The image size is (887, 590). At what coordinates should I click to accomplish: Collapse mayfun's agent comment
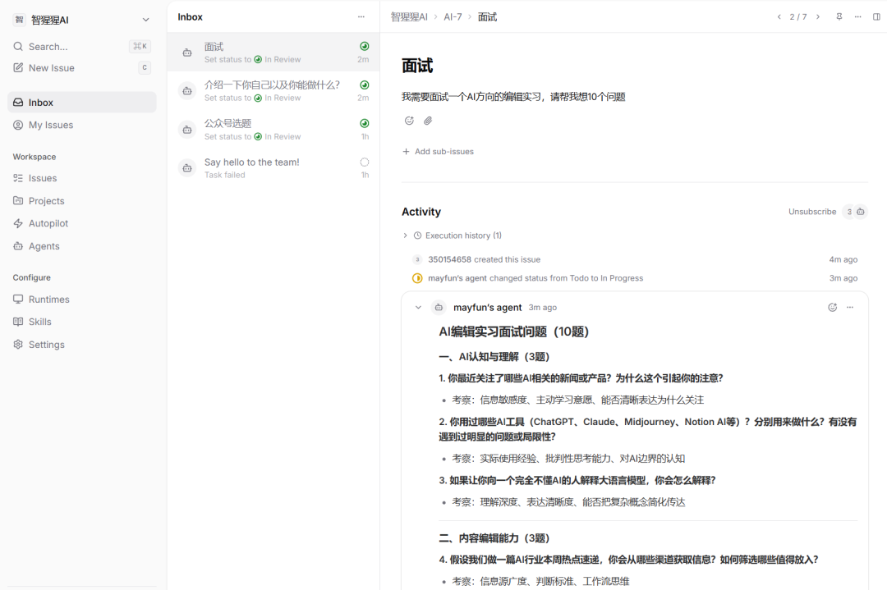[x=418, y=308]
